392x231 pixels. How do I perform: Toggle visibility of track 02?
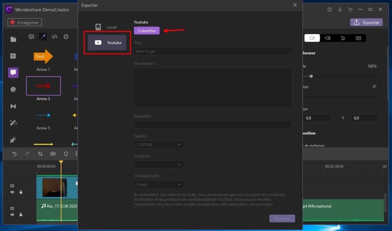click(12, 215)
